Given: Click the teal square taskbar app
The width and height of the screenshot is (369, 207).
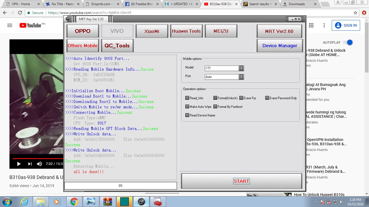Looking at the screenshot, I should pos(125,202).
